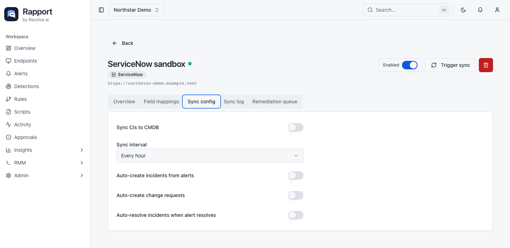Open the Field mappings tab
This screenshot has width=510, height=248.
161,102
